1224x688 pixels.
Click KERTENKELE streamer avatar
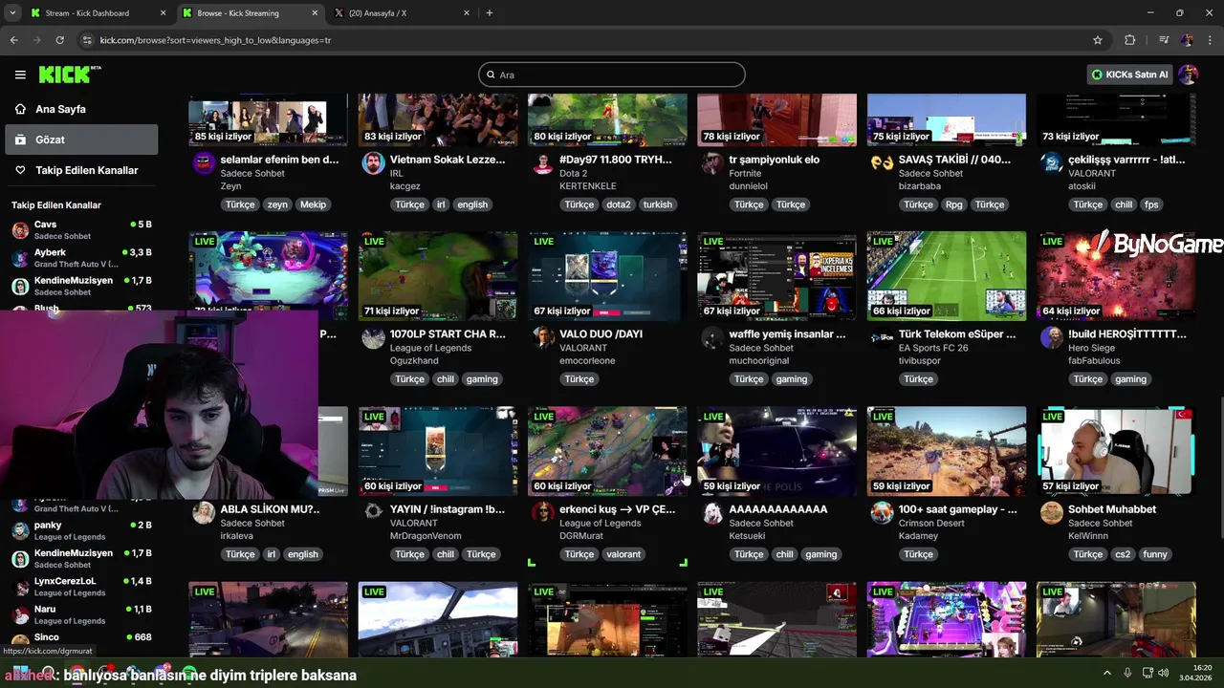[x=543, y=162]
